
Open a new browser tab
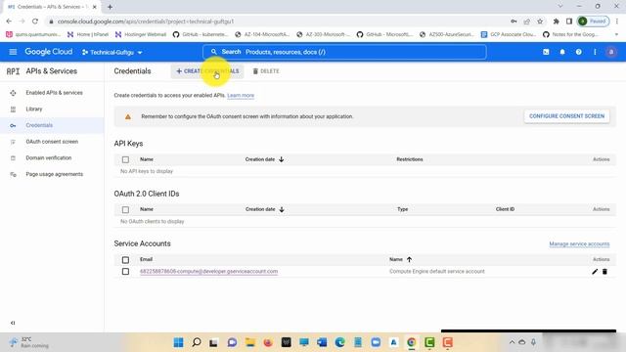click(110, 7)
